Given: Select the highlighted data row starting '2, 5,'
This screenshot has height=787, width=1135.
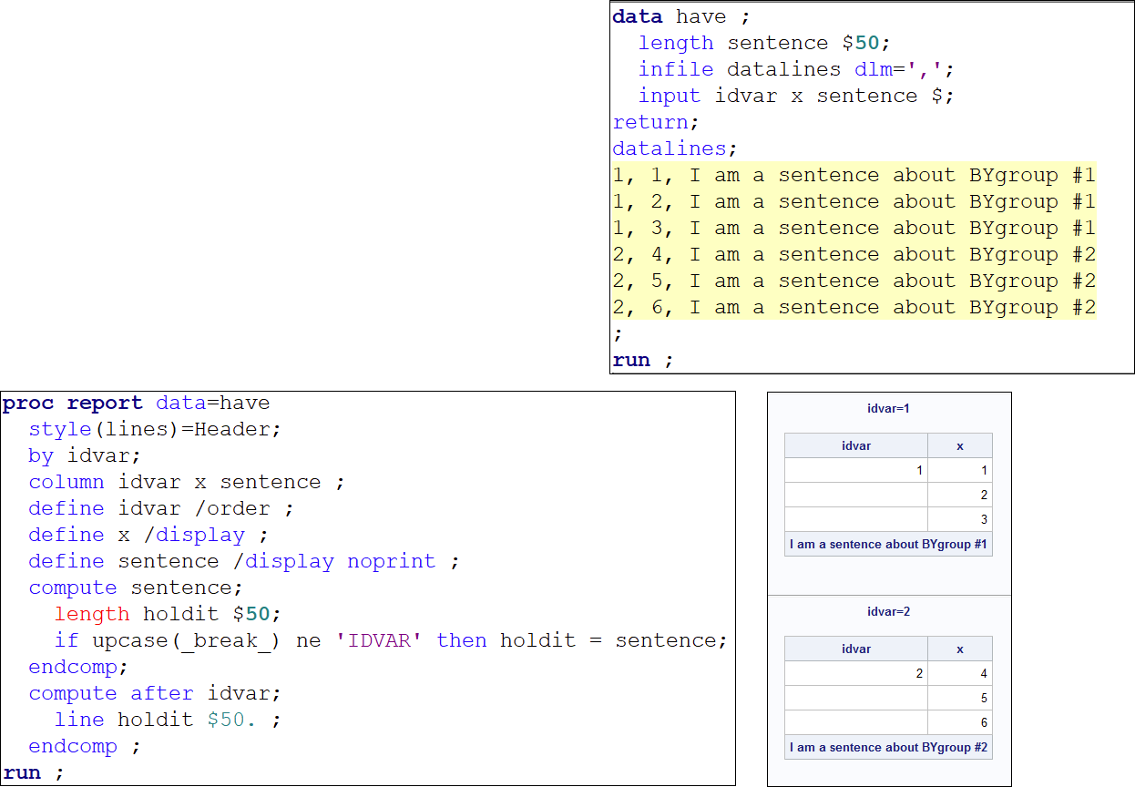Looking at the screenshot, I should (854, 281).
